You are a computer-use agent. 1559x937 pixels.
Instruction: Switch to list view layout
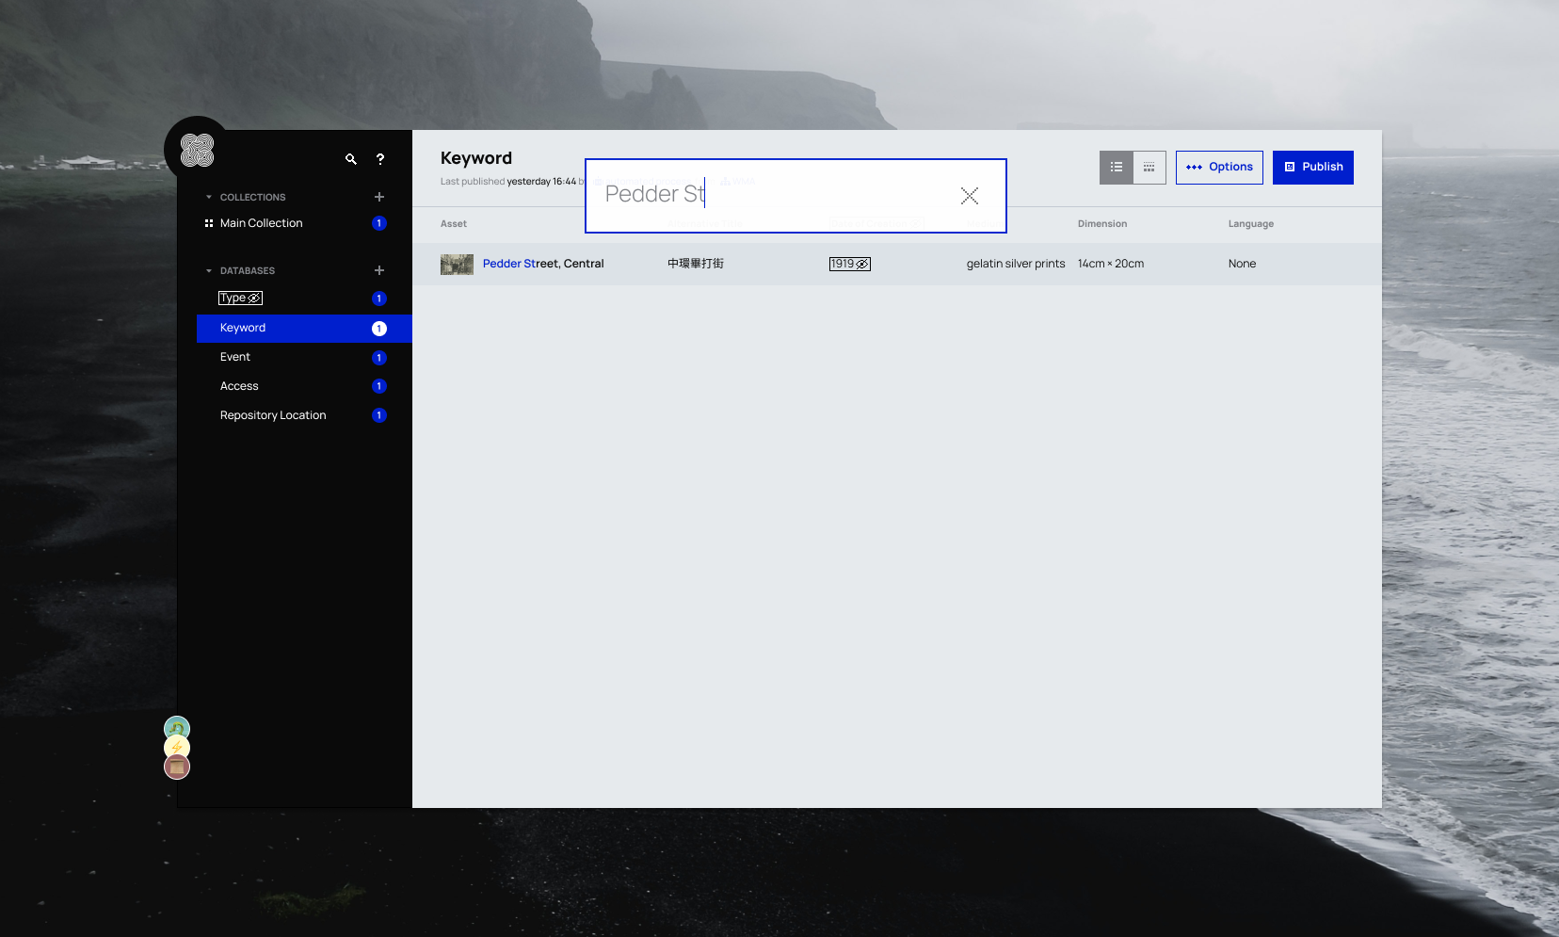coord(1117,168)
